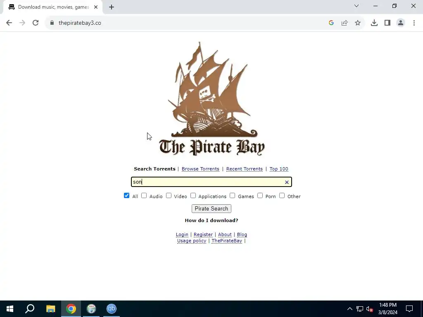The height and width of the screenshot is (317, 423).
Task: Open Recent Torrents link
Action: tap(245, 169)
